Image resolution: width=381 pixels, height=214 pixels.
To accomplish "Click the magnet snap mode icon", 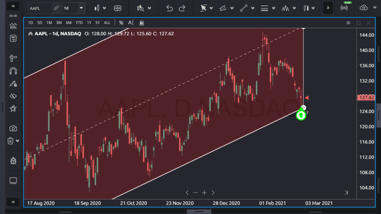I will coord(13,71).
